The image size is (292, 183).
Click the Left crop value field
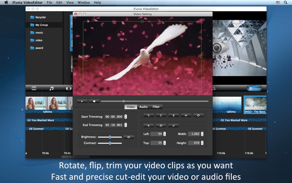[x=157, y=134]
